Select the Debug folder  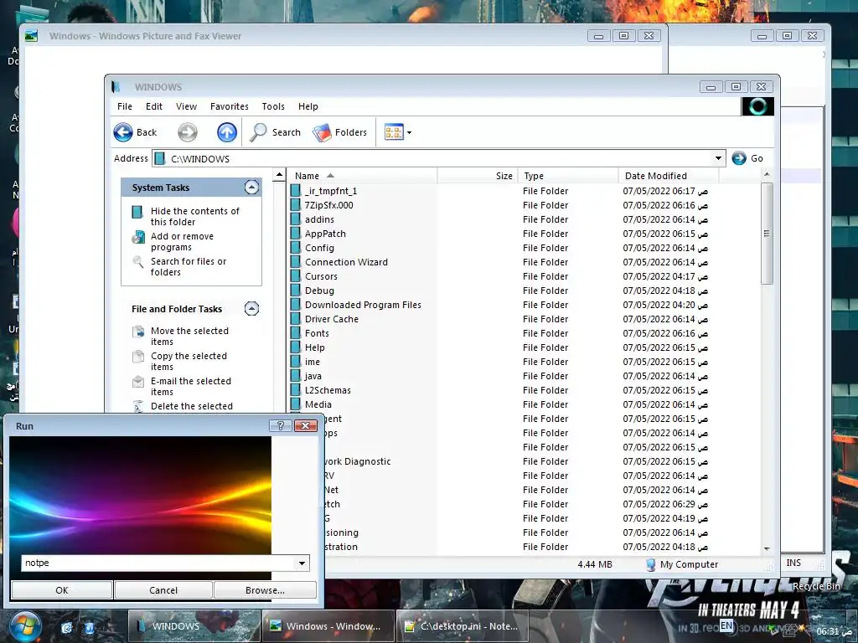click(319, 291)
